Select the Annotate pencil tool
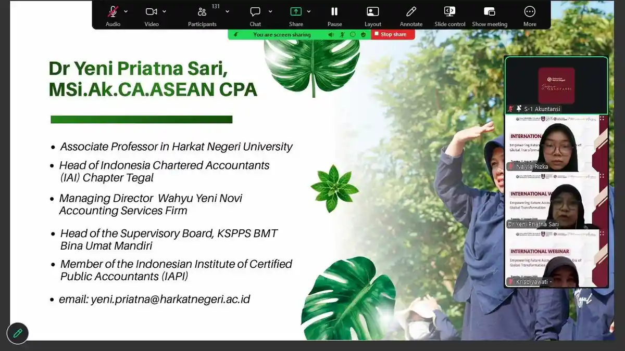Image resolution: width=625 pixels, height=351 pixels. [x=411, y=11]
